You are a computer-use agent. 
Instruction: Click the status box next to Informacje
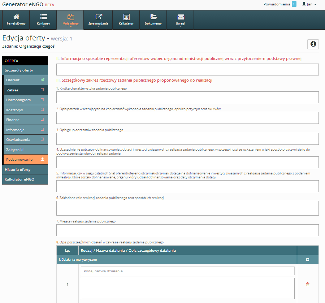pyautogui.click(x=42, y=129)
